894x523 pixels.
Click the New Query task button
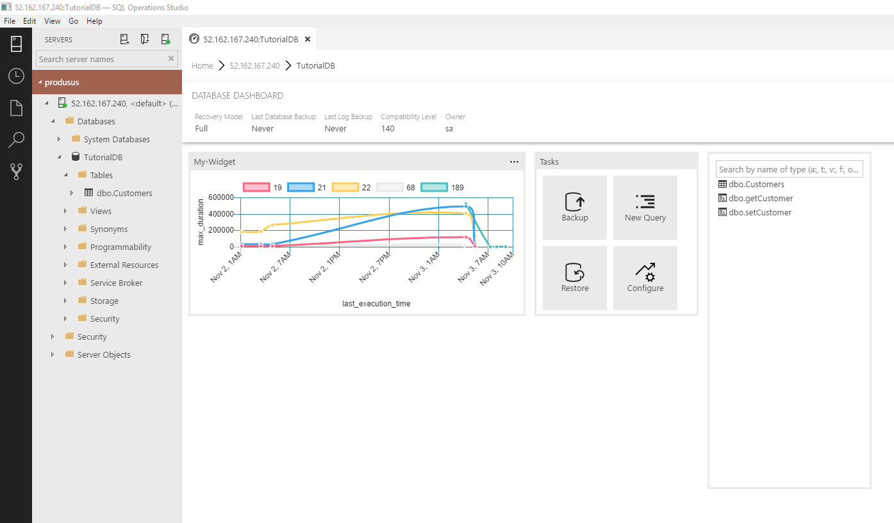pos(645,208)
